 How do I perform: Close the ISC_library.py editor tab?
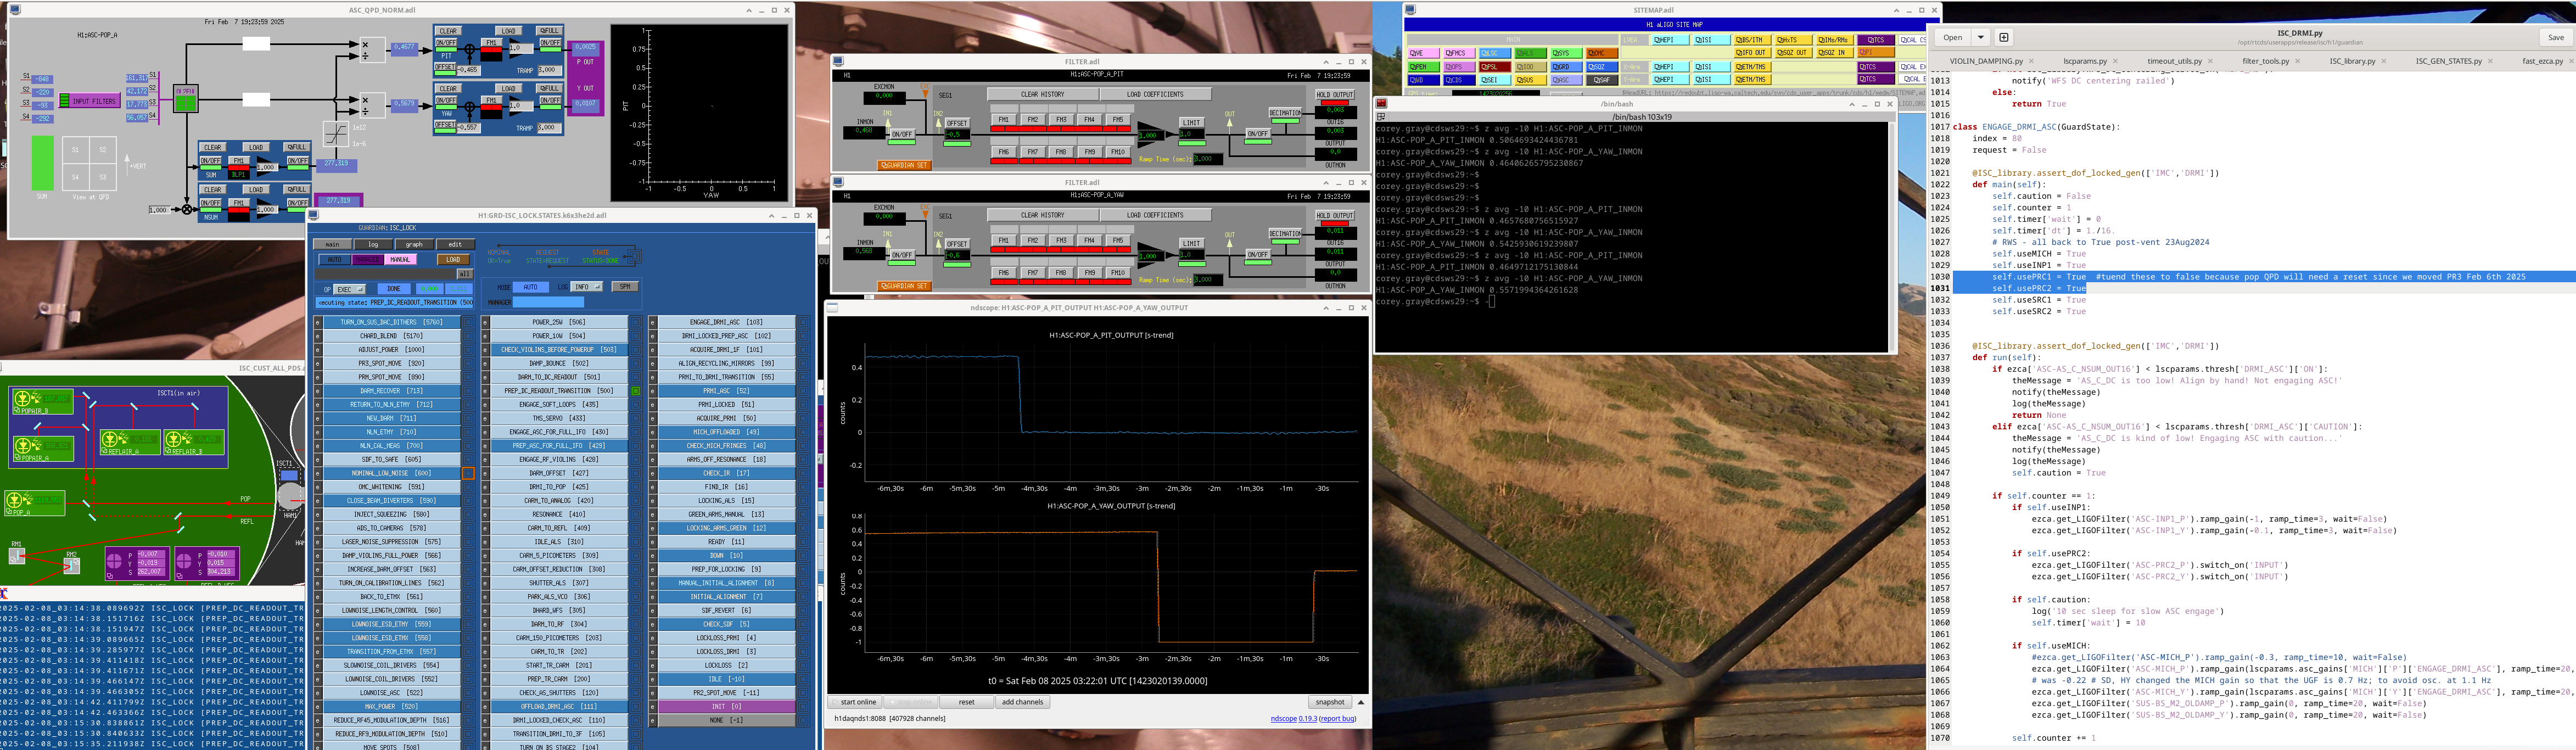click(2384, 61)
